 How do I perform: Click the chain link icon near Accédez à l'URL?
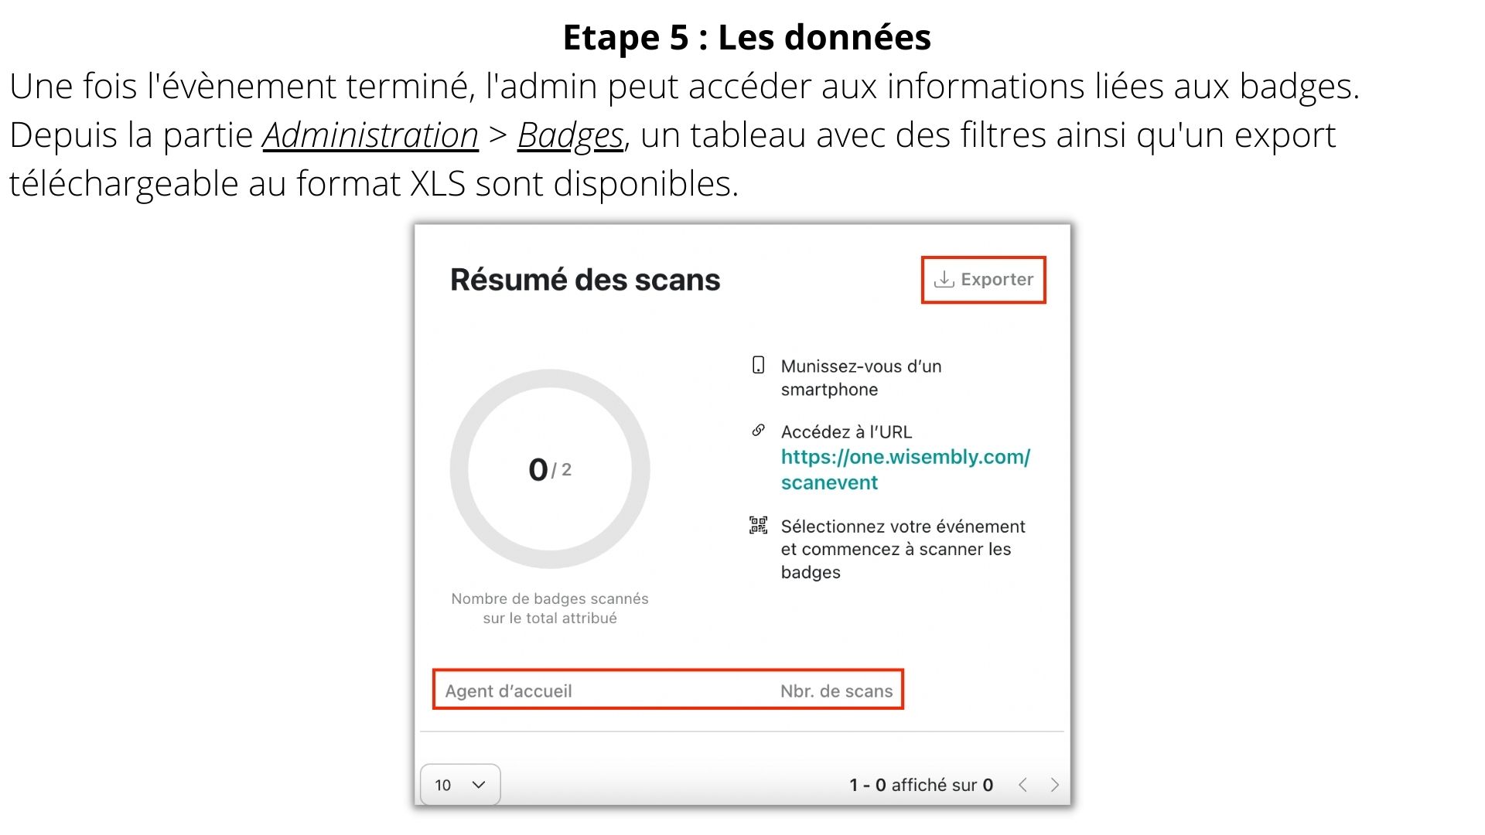758,431
